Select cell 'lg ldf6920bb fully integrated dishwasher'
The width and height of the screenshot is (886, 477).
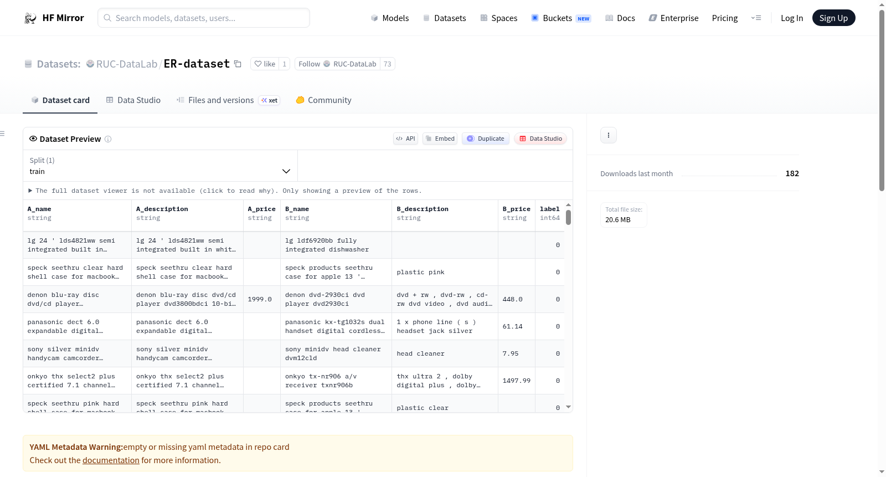[x=336, y=245]
